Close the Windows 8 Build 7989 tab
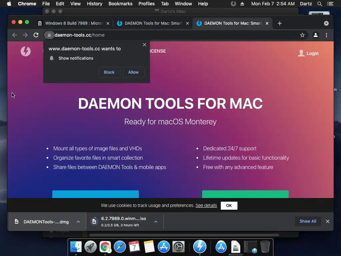This screenshot has width=341, height=256. coord(108,23)
